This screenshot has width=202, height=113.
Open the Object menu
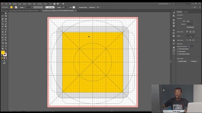click(x=15, y=4)
